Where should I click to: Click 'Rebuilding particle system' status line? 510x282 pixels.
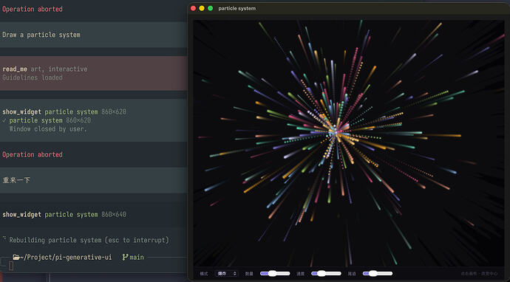[x=89, y=240]
